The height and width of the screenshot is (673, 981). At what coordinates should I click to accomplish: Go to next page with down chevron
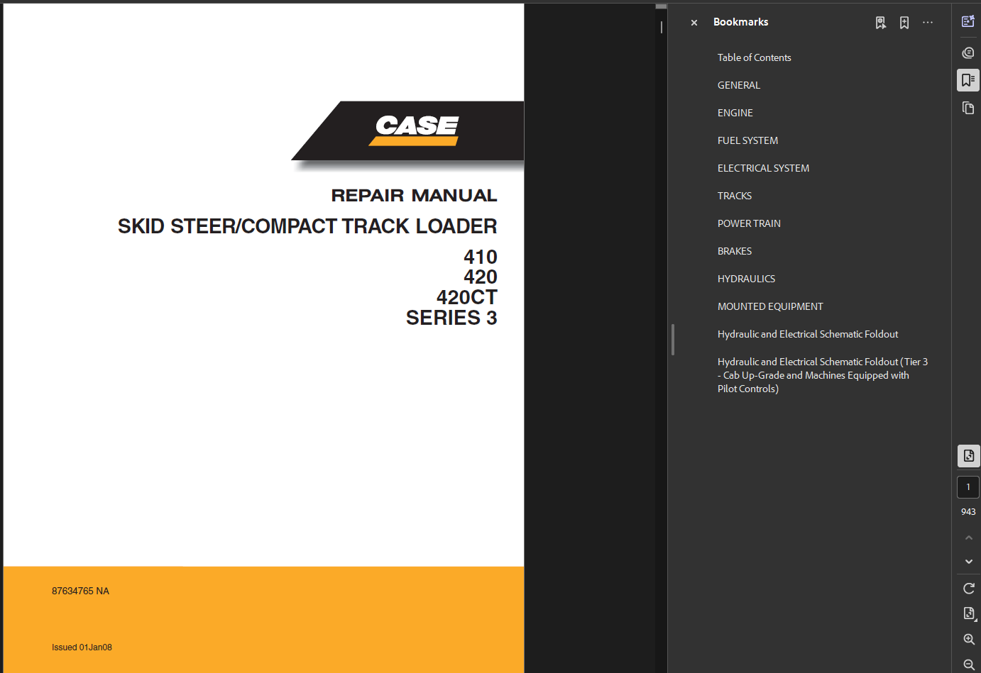[x=969, y=562]
